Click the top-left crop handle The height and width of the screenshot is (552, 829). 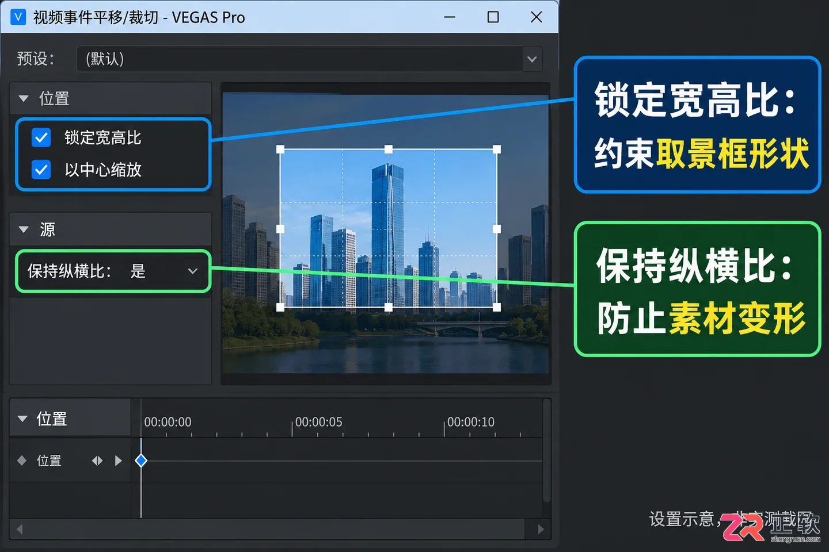(x=280, y=149)
